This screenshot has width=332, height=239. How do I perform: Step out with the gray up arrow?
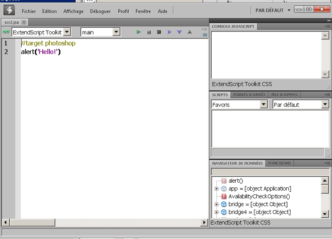click(x=190, y=32)
